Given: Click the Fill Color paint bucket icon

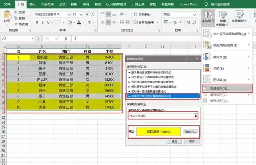Looking at the screenshot, I should tap(70, 22).
